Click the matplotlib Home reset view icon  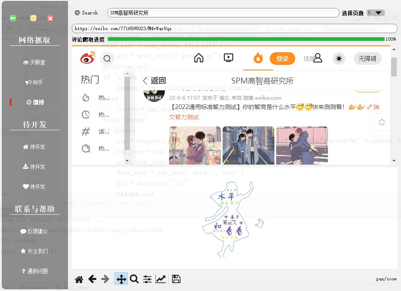tap(79, 279)
